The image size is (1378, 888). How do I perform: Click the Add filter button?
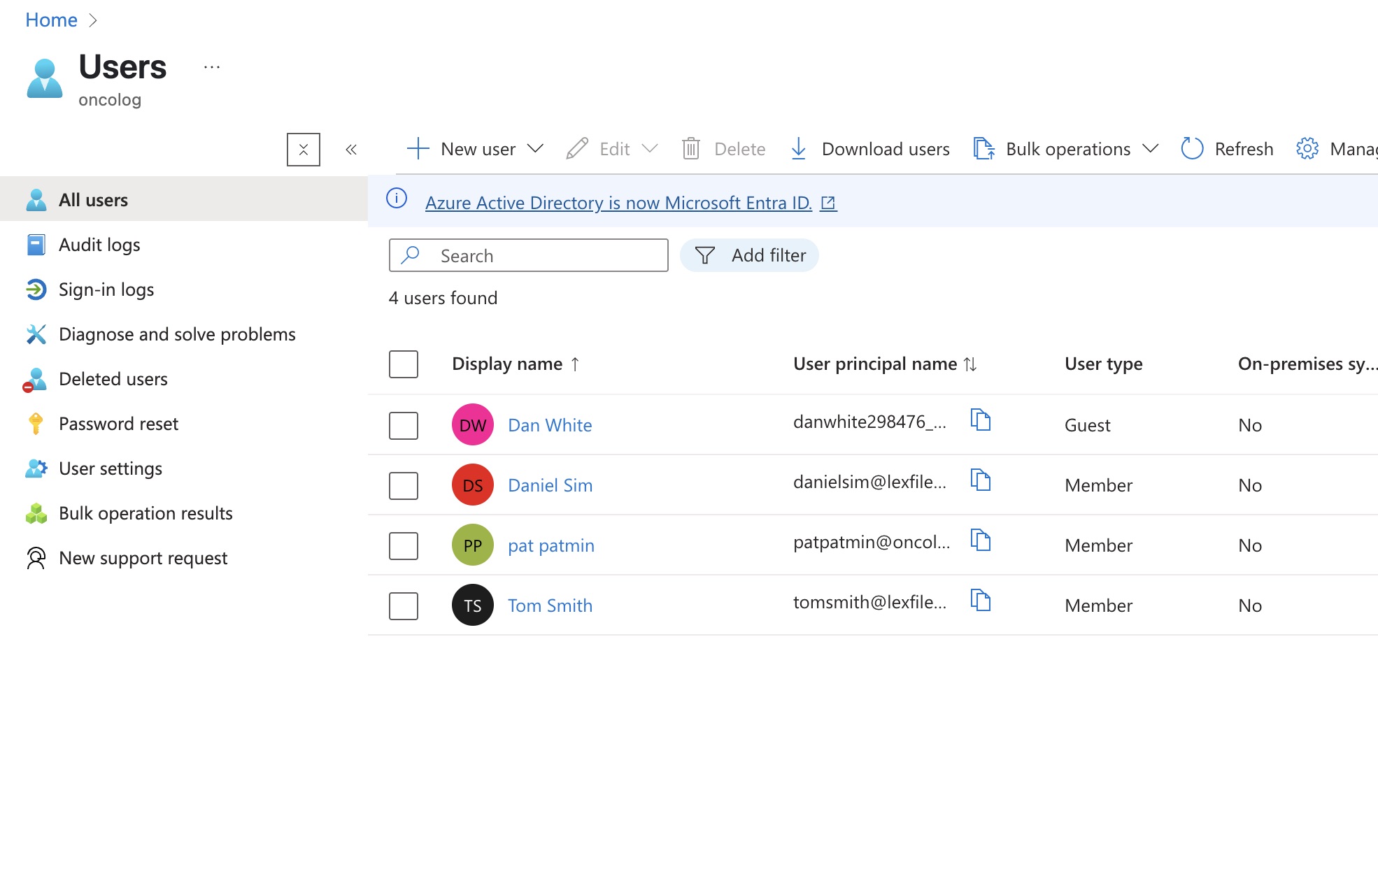point(749,256)
